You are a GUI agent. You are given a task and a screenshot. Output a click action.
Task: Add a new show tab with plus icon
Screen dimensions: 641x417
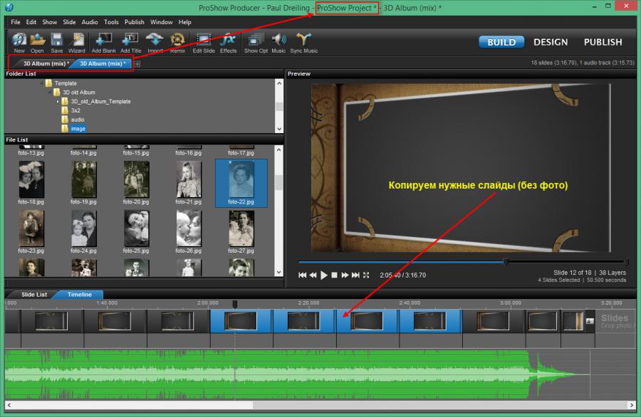coord(137,64)
